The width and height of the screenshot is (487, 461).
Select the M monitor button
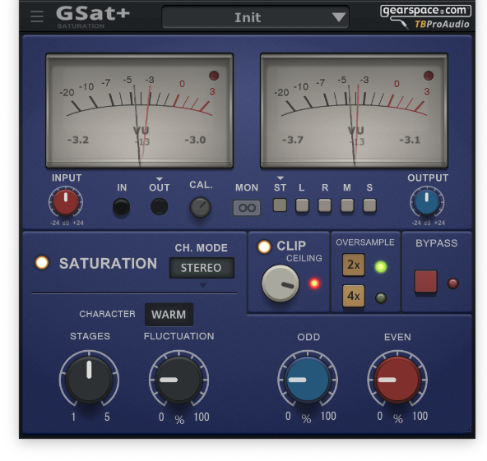coord(347,205)
